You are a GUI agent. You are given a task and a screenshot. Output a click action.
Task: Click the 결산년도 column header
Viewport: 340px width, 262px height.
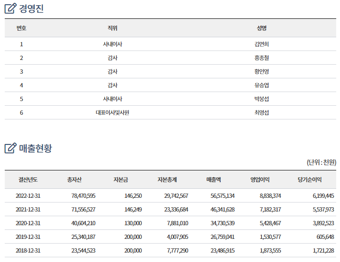coord(28,180)
